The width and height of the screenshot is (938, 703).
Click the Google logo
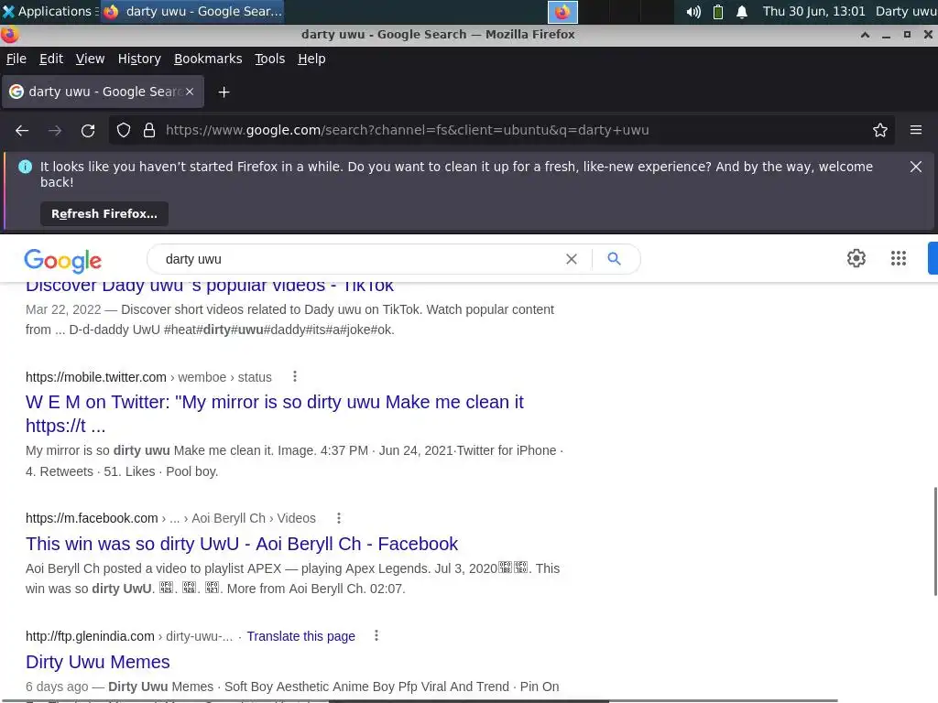(63, 260)
